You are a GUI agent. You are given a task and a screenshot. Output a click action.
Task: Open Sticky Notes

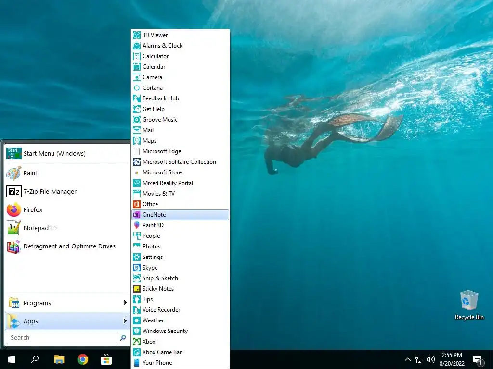point(180,289)
